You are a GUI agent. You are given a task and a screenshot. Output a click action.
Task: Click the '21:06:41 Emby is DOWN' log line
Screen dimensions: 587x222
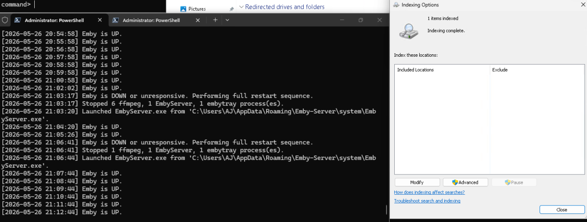click(x=157, y=143)
